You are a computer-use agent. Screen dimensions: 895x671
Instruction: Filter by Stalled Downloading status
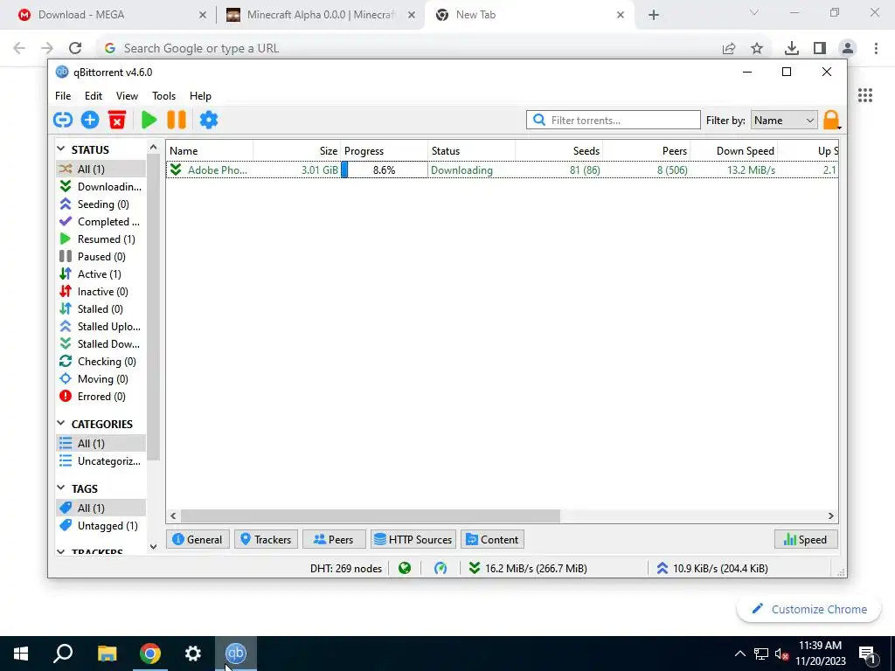[x=101, y=344]
